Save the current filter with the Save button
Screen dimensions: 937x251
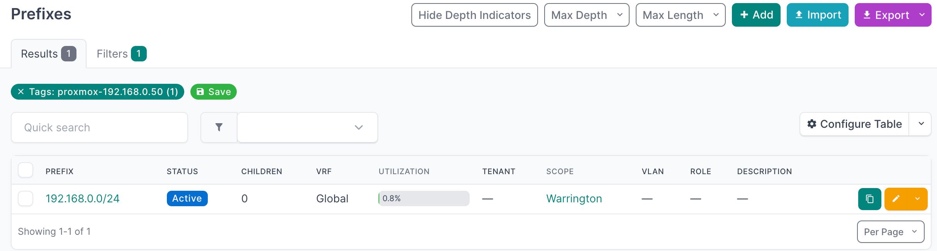coord(213,92)
